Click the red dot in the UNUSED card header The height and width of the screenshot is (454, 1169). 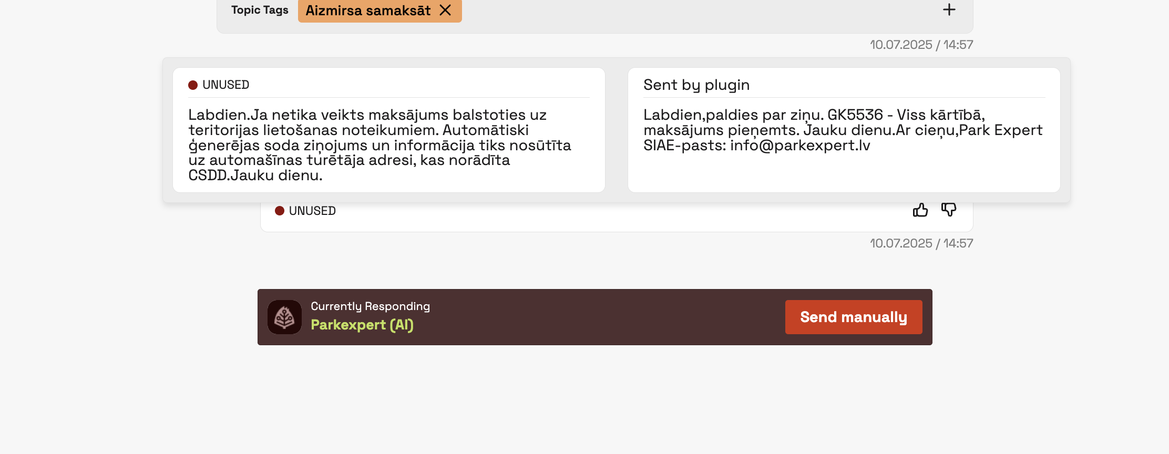pos(193,85)
